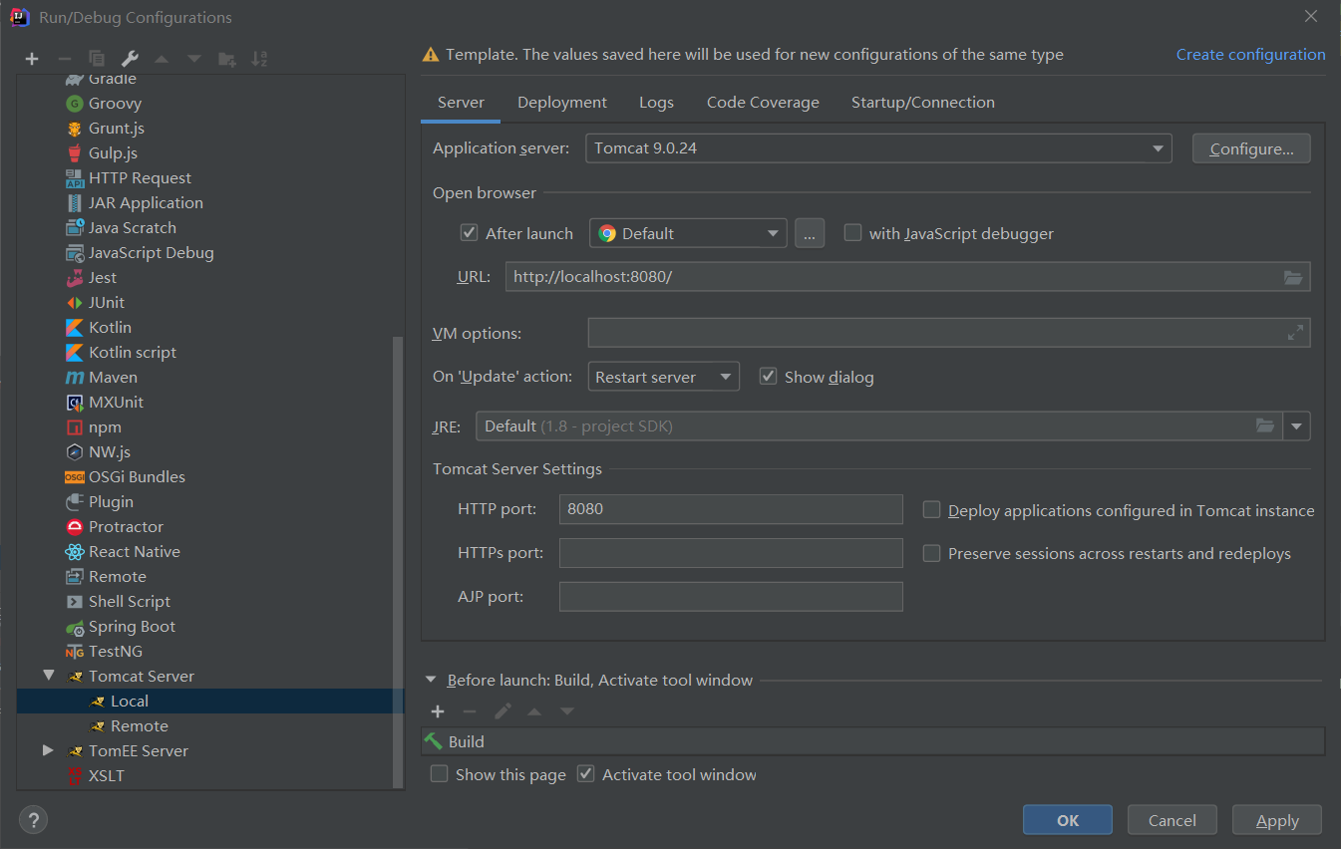Select the Server tab
Viewport: 1341px width, 849px height.
pos(461,103)
